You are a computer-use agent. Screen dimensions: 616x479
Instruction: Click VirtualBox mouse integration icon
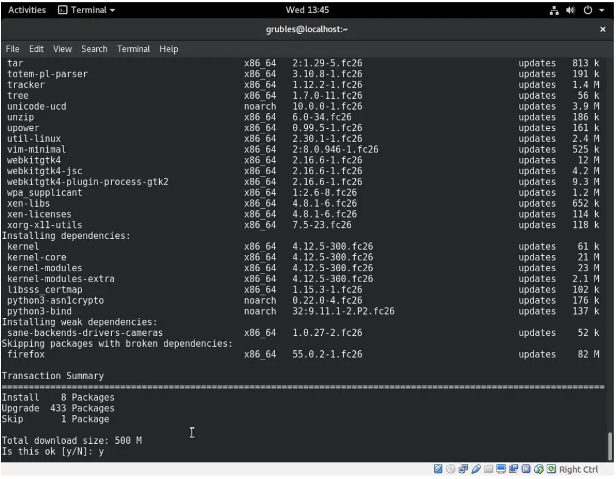coord(539,469)
